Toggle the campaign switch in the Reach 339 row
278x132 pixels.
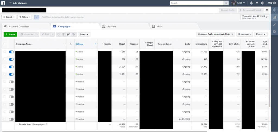point(11,59)
